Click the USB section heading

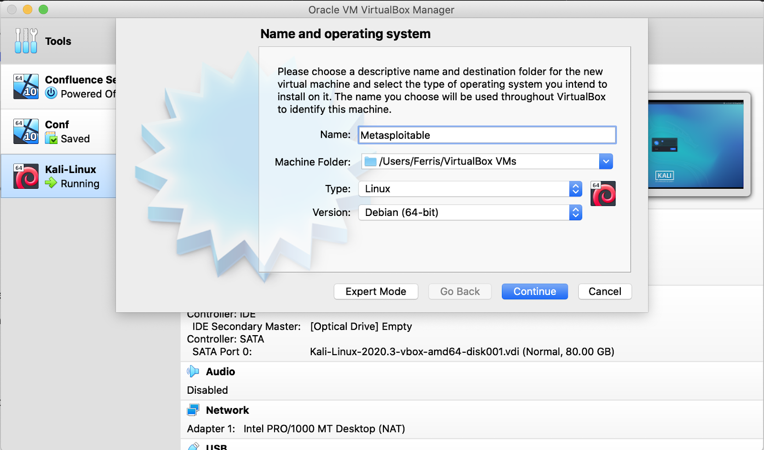[x=216, y=447]
